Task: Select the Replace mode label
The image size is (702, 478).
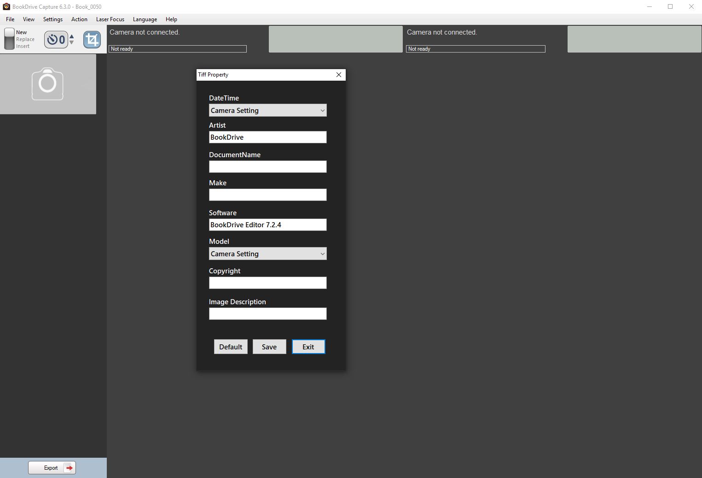Action: coord(25,39)
